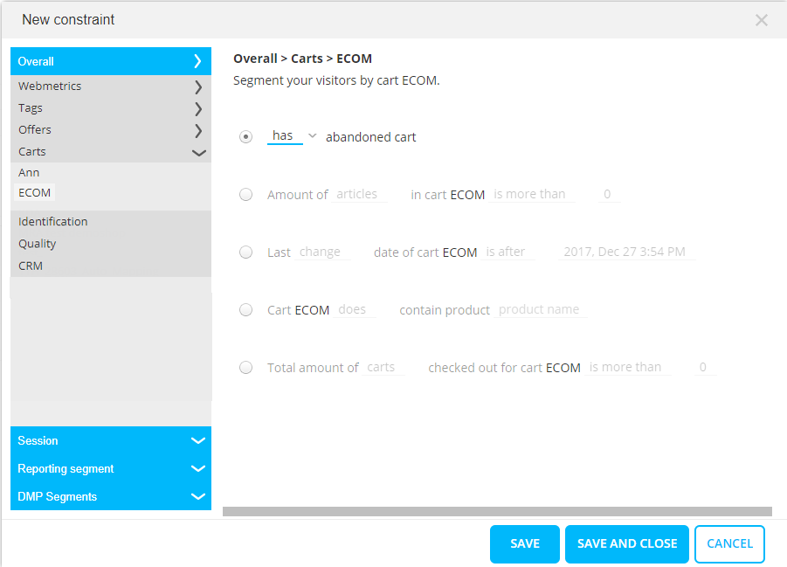Viewport: 787px width, 567px height.
Task: Open the 'has' abandoned cart dropdown
Action: coord(293,136)
